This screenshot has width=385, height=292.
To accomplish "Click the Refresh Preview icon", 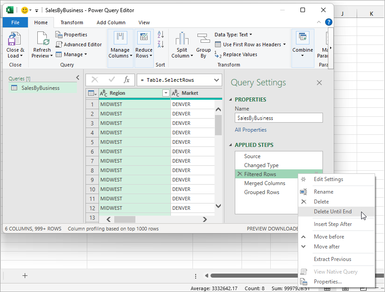I will pos(43,39).
